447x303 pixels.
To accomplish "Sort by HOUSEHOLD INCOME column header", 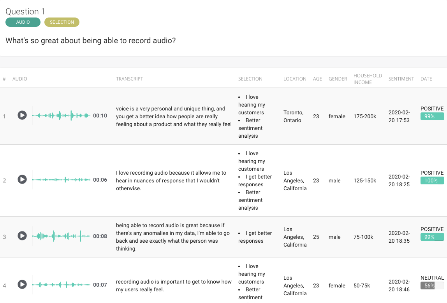I will (x=367, y=79).
